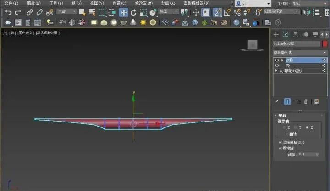The image size is (330, 191).
Task: Switch to the Hierarchy panel tab
Action: (296, 34)
